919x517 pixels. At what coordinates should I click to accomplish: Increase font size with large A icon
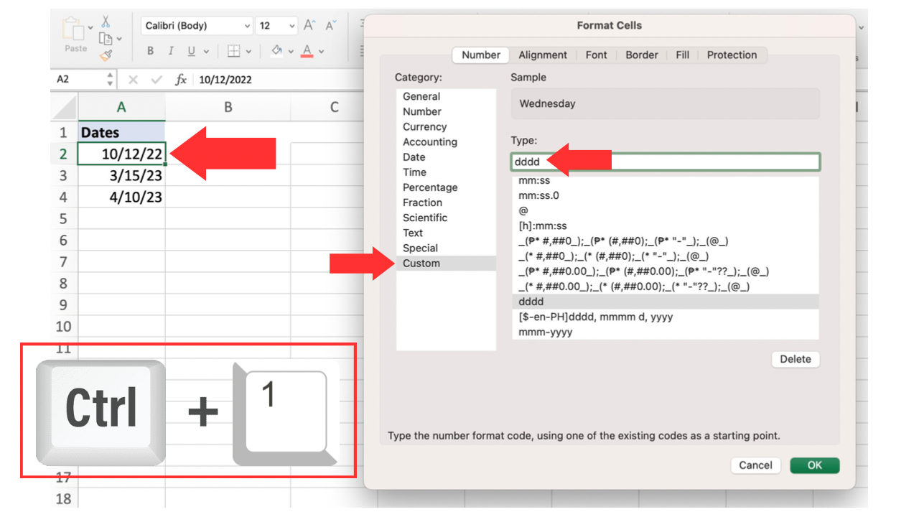point(309,25)
